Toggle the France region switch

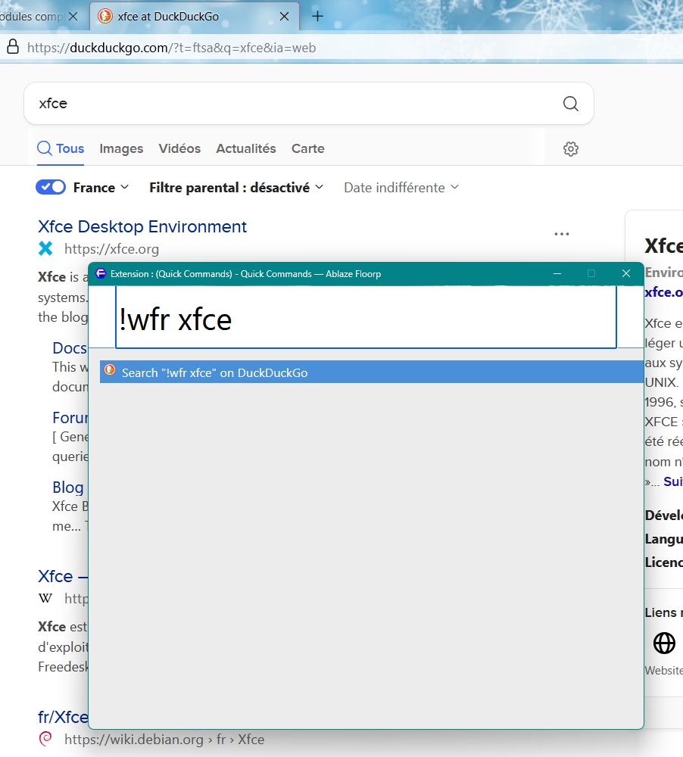point(51,187)
